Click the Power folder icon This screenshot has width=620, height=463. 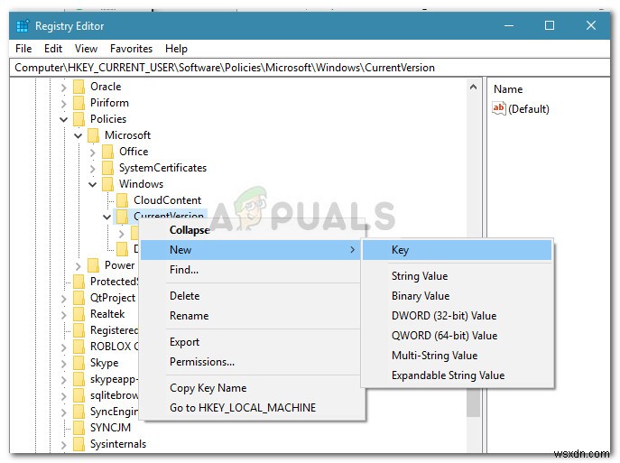pyautogui.click(x=94, y=265)
